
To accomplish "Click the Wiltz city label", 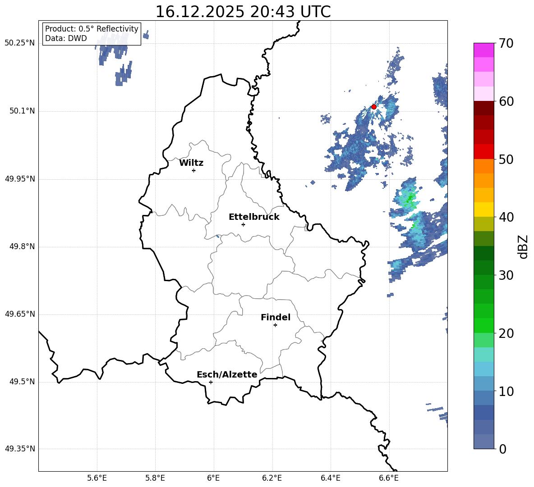I will 191,163.
